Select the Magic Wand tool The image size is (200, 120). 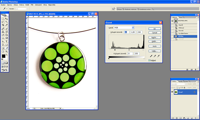click(7, 22)
